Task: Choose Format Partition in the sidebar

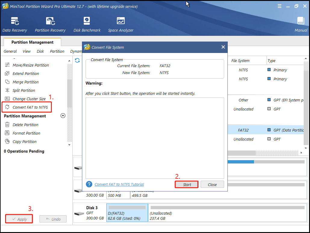Action: click(26, 133)
